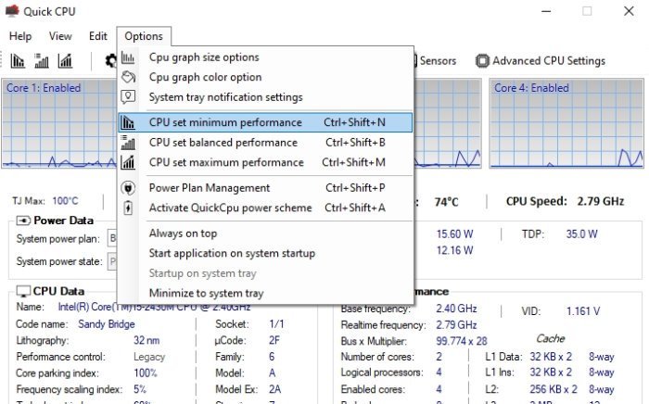Open Advanced CPU Settings
This screenshot has width=649, height=404.
[x=541, y=61]
